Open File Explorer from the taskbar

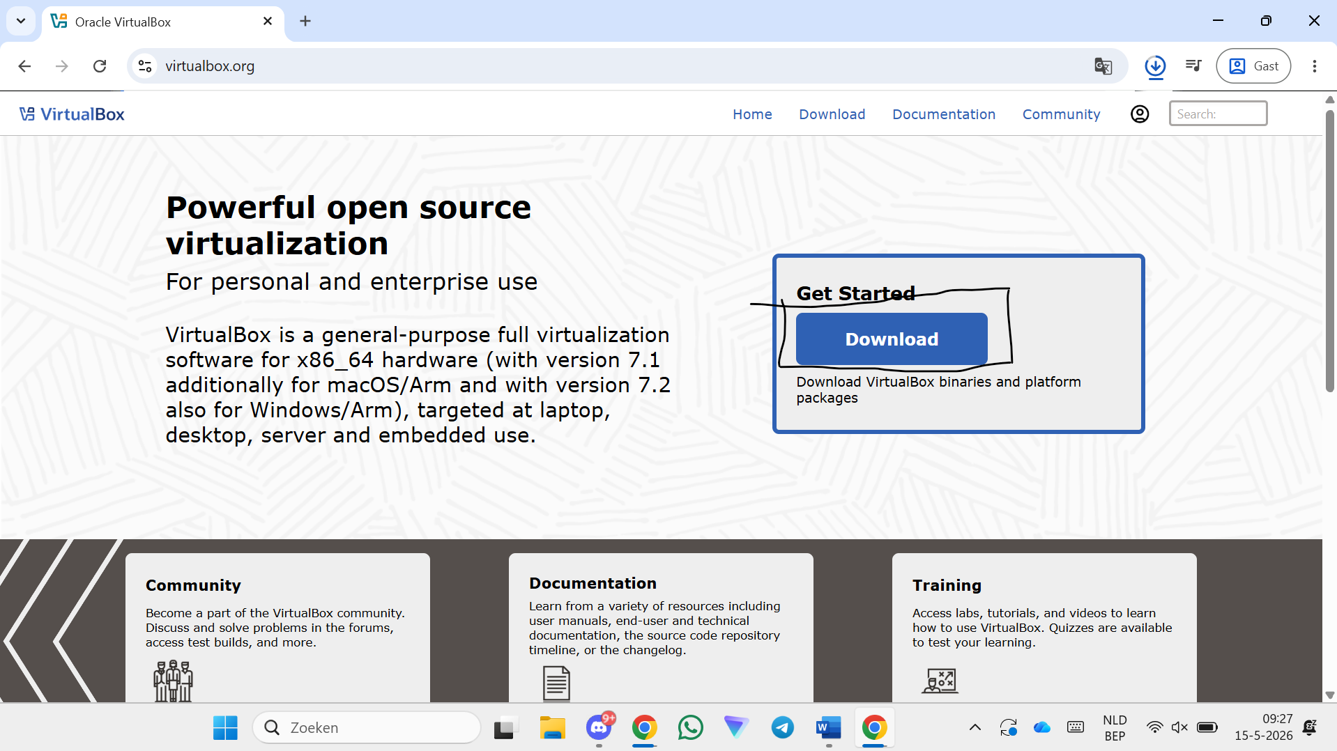pos(553,728)
